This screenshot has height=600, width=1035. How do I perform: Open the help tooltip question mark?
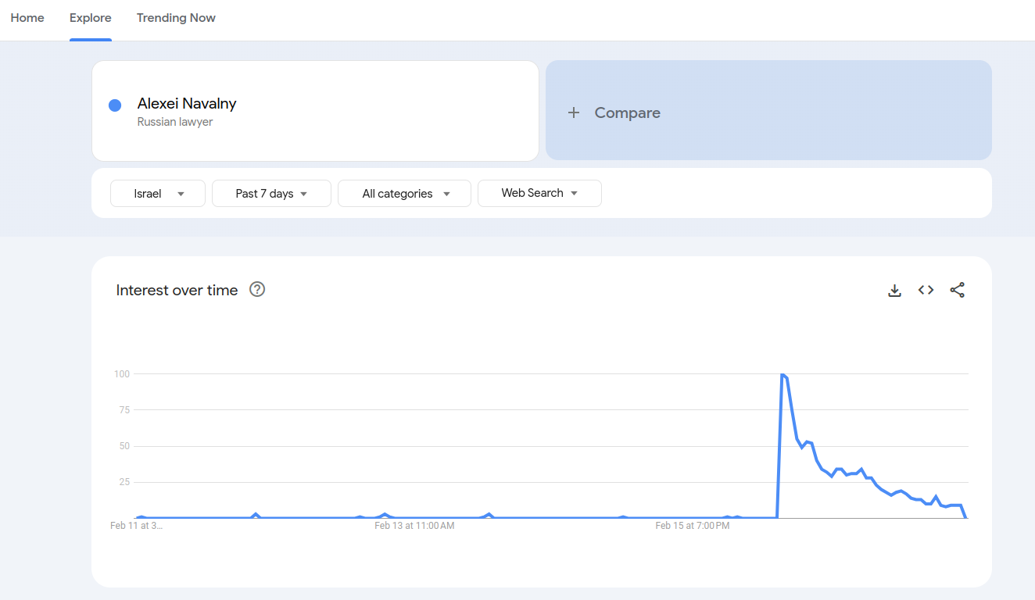(257, 290)
